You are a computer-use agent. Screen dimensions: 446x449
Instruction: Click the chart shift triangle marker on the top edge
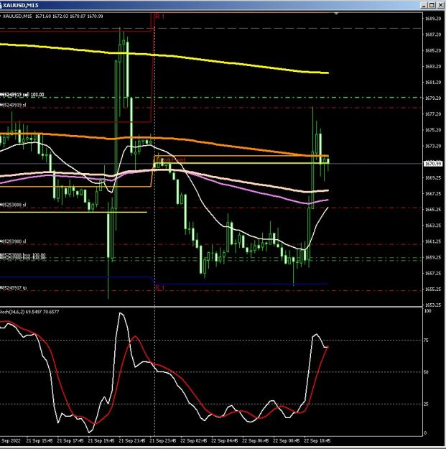[x=336, y=14]
